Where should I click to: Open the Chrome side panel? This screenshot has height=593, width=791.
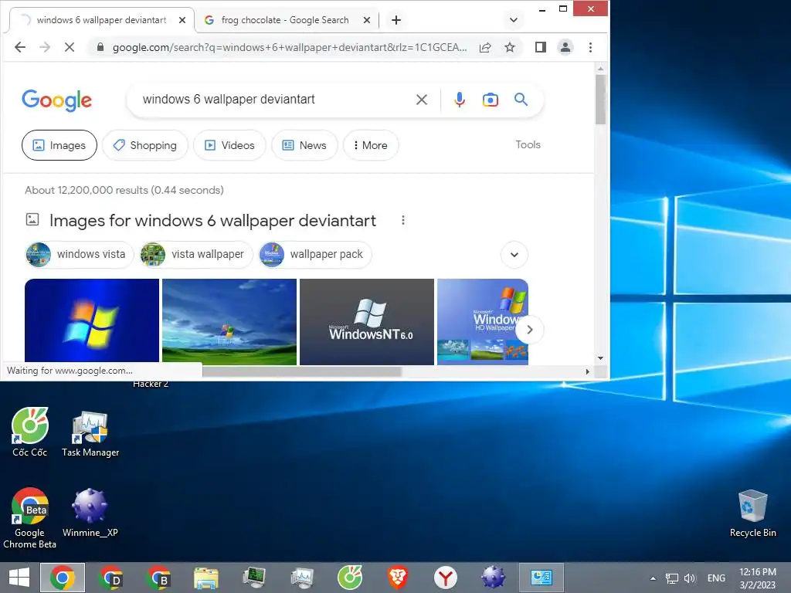[541, 47]
